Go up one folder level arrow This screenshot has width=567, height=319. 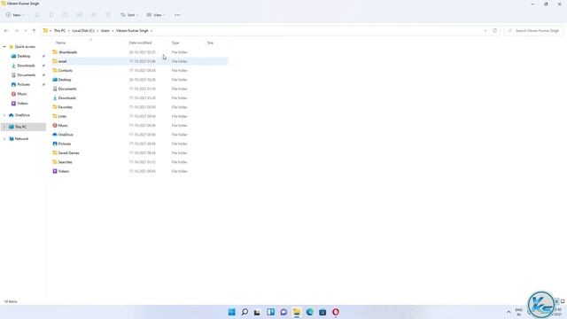click(x=34, y=31)
